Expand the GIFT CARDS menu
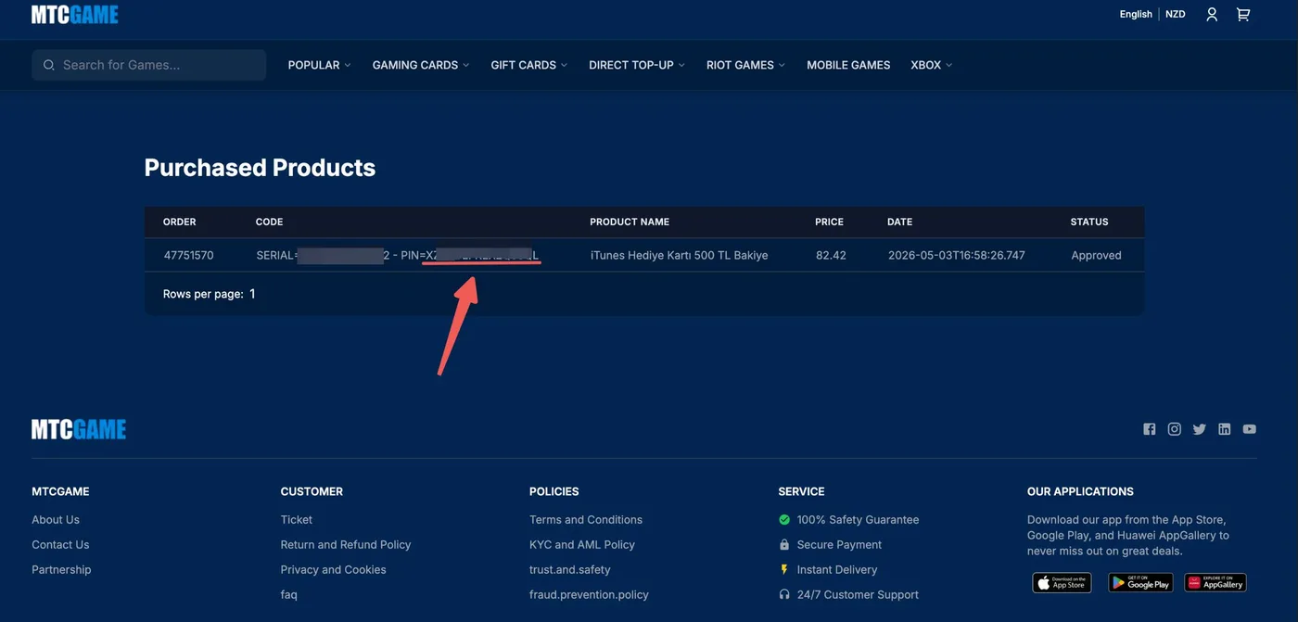Screen dimensions: 1298x622 click(529, 65)
